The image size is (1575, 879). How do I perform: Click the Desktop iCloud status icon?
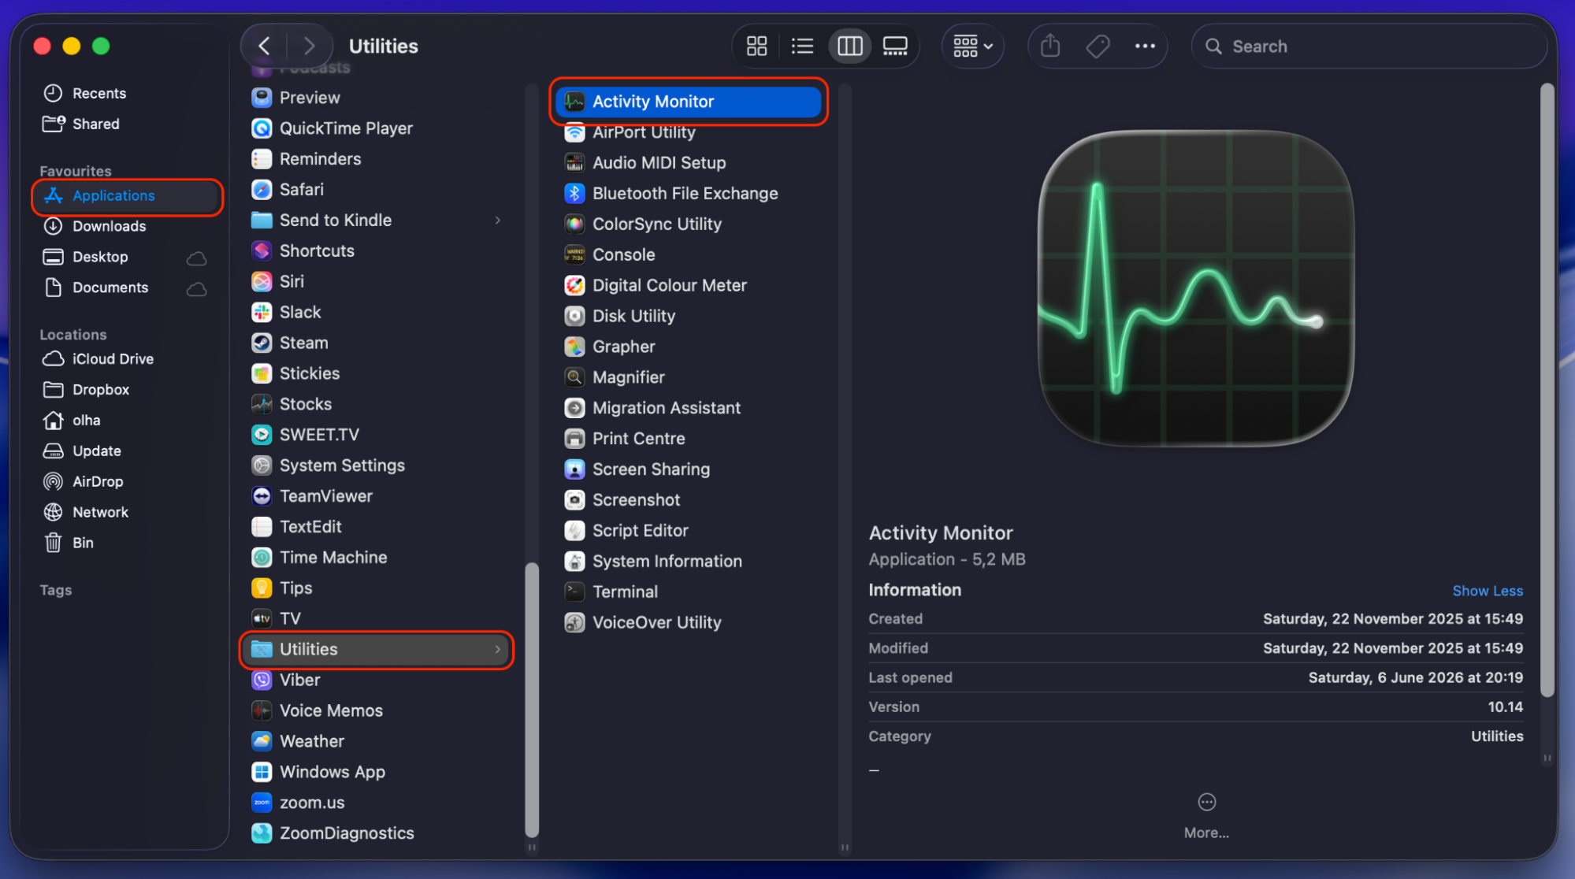(197, 258)
